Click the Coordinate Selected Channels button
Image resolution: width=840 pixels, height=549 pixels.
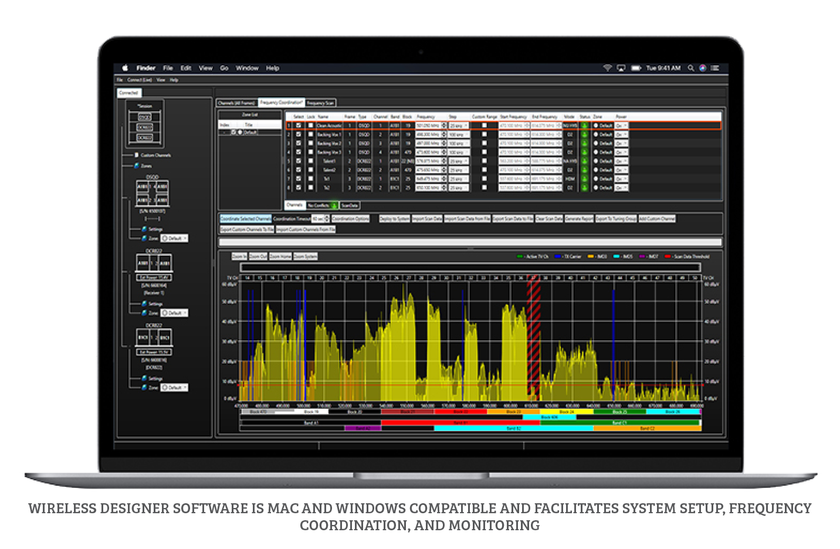click(246, 219)
